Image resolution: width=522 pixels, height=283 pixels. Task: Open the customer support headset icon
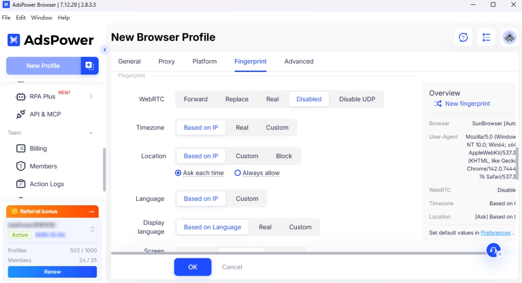pos(493,250)
